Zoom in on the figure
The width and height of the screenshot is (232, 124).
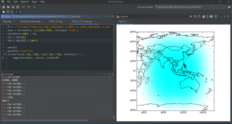[195, 16]
